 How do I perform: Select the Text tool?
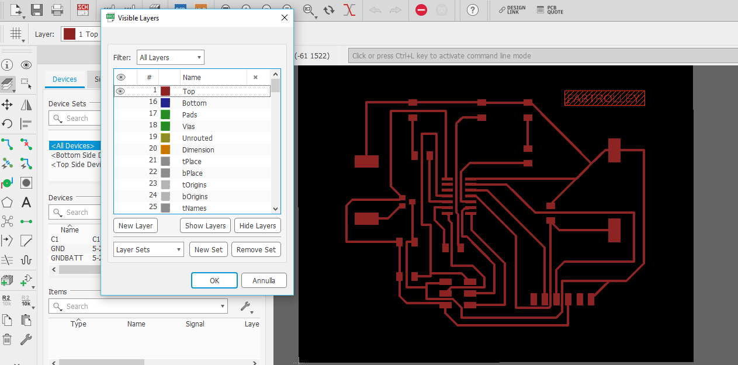26,203
